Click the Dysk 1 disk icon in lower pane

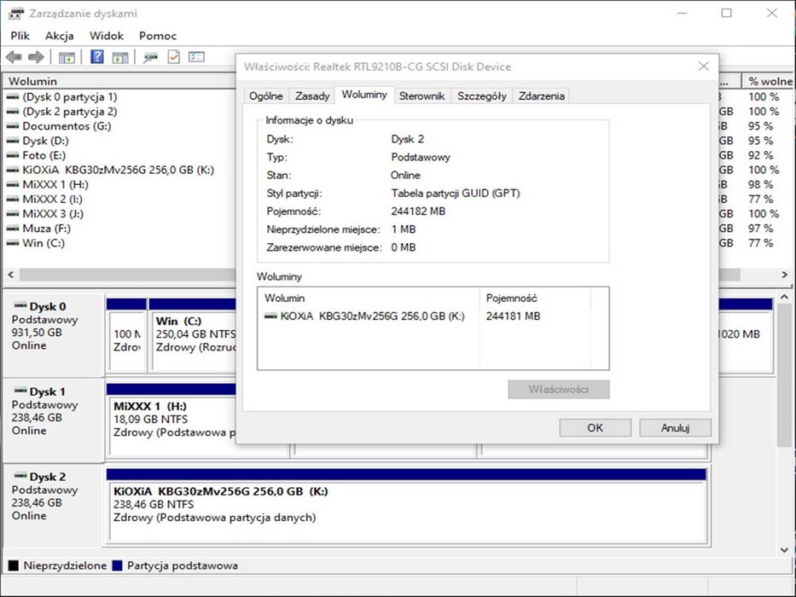[20, 391]
